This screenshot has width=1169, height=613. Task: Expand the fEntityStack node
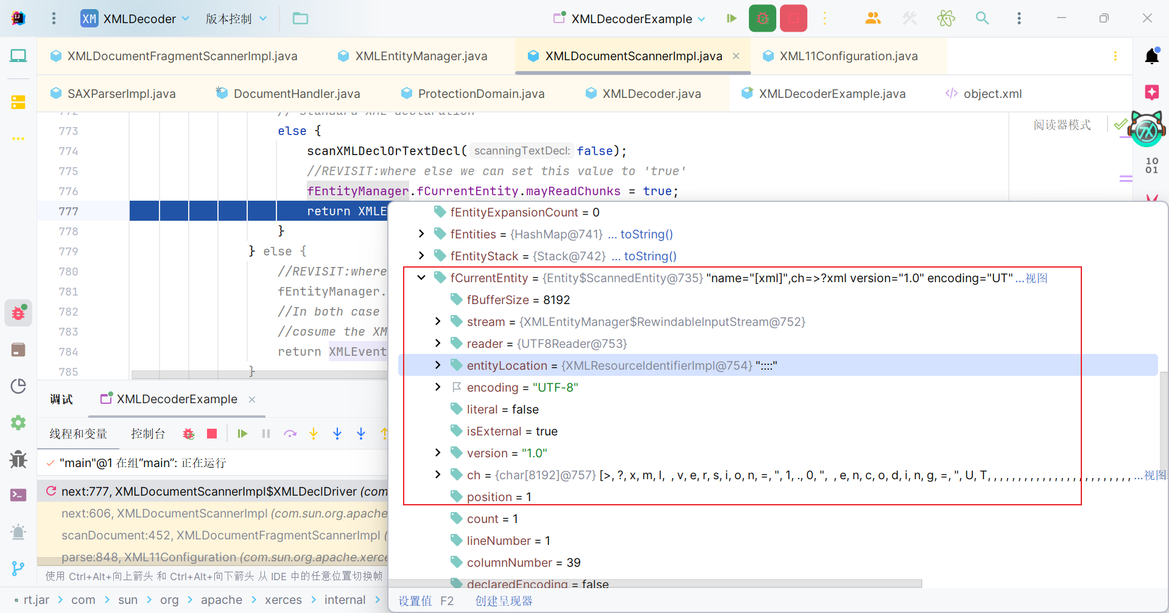pos(421,255)
